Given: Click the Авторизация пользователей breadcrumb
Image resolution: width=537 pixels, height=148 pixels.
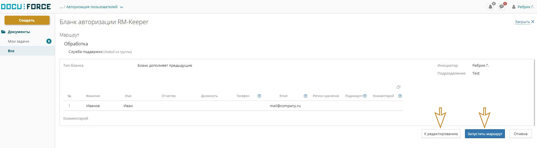Looking at the screenshot, I should click(92, 7).
